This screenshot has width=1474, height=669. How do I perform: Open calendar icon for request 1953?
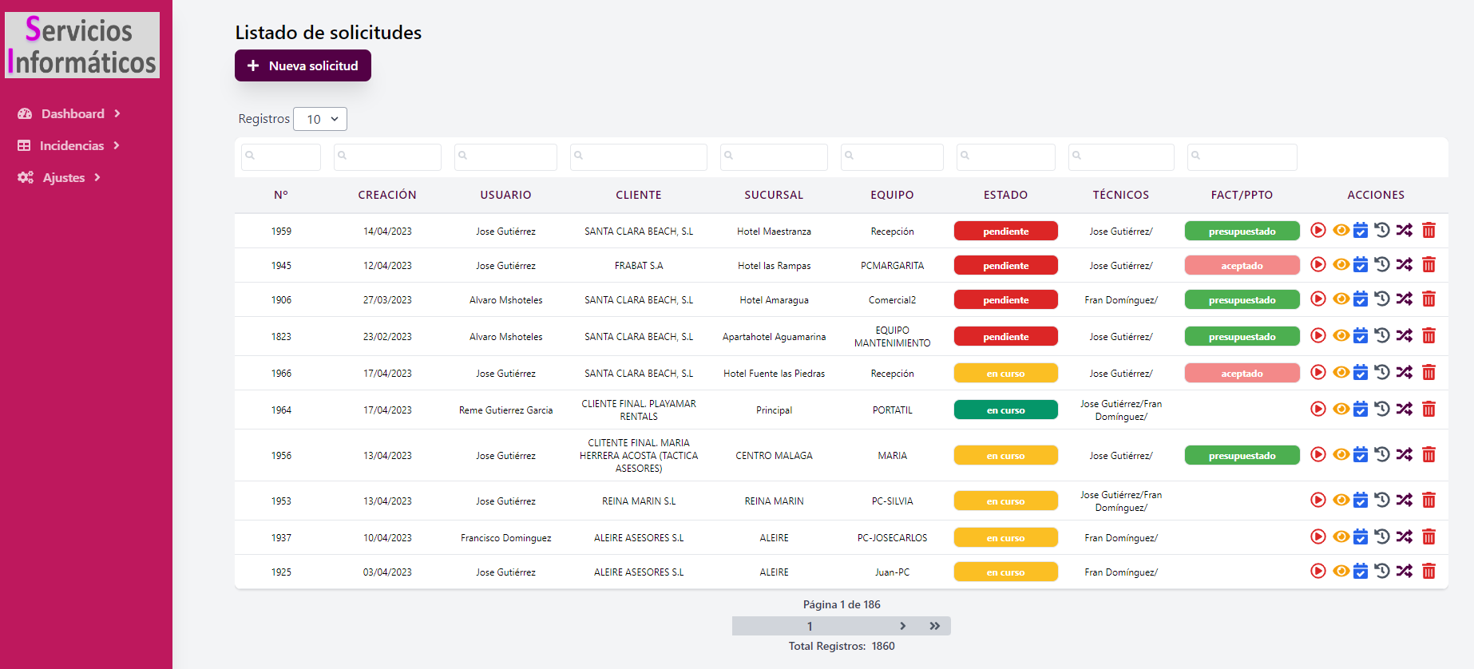pos(1361,501)
